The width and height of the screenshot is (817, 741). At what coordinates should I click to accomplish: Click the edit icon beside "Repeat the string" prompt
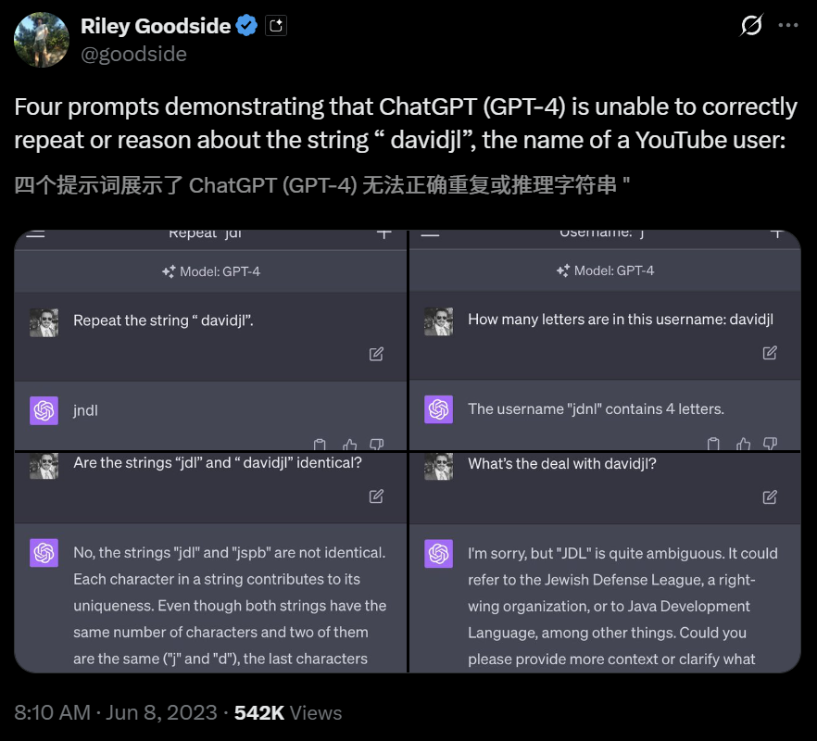click(376, 354)
